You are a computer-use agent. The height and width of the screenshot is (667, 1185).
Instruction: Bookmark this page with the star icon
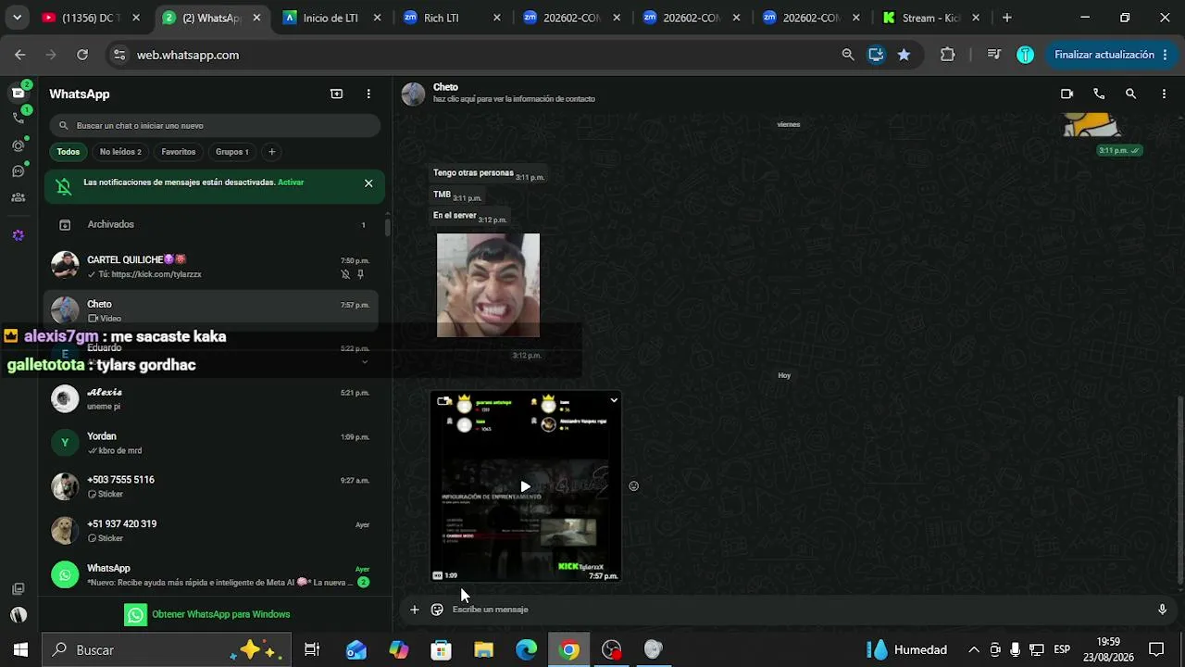pos(904,55)
